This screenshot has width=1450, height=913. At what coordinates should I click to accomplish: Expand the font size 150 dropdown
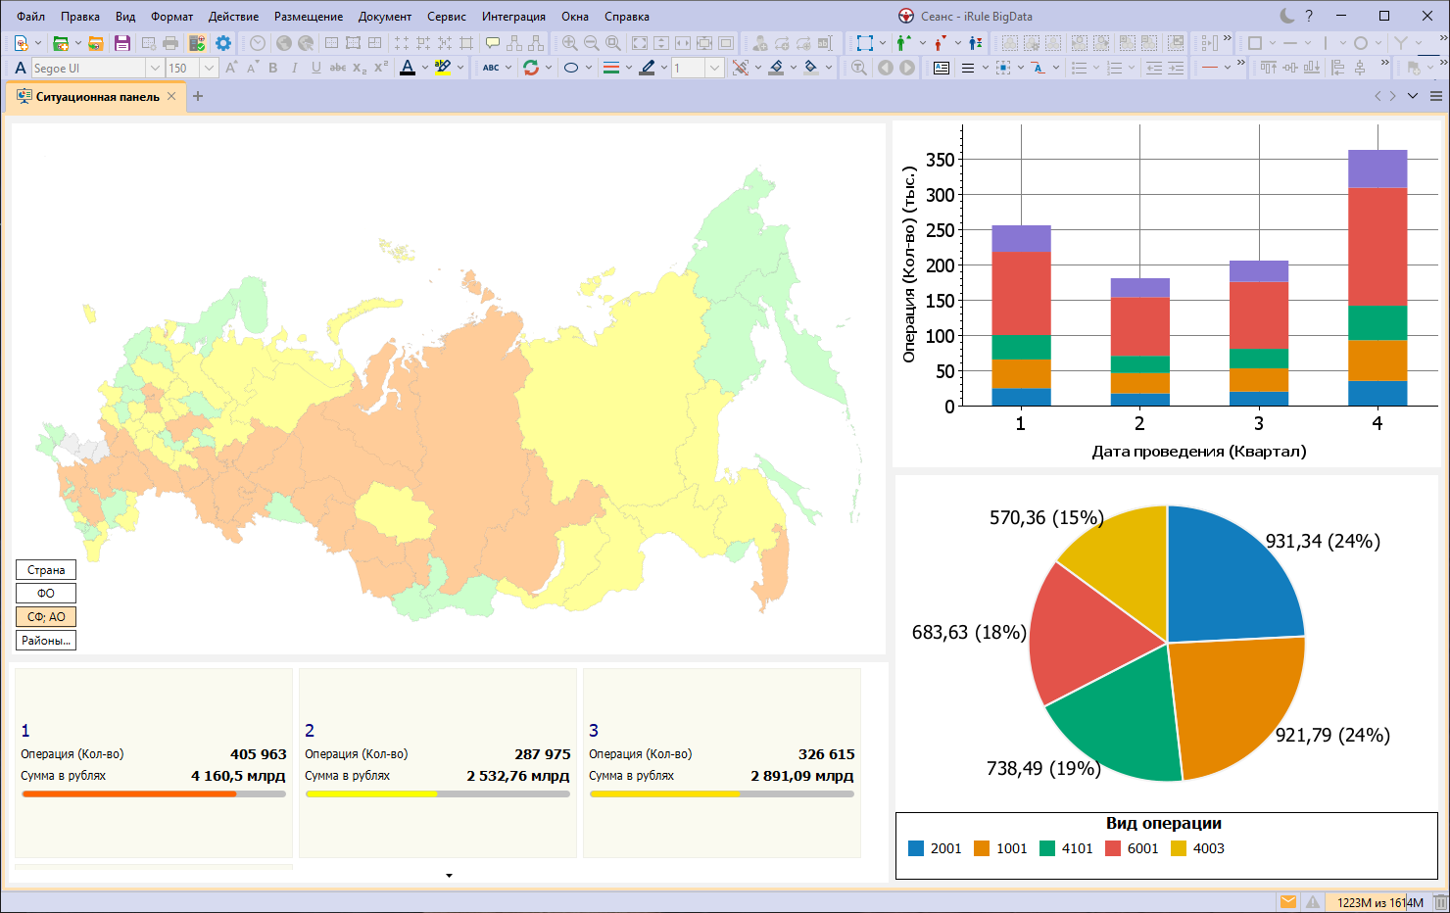[209, 68]
